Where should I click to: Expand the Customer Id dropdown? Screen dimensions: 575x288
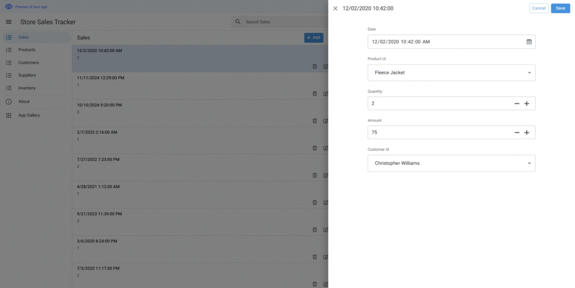click(529, 164)
